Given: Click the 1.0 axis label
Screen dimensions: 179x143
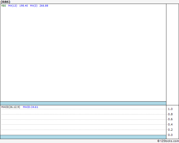Looking at the screenshot, I should pos(170,109).
